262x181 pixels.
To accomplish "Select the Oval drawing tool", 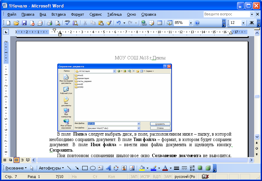I will pos(93,168).
